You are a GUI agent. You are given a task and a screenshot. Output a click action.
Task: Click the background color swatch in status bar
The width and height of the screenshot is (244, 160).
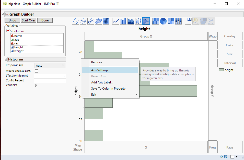tap(233, 157)
